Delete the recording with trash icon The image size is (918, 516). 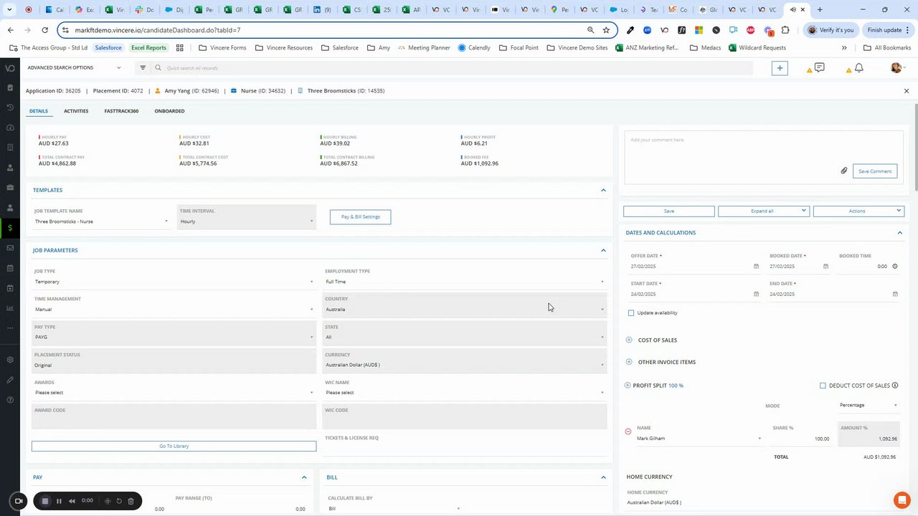coord(131,501)
